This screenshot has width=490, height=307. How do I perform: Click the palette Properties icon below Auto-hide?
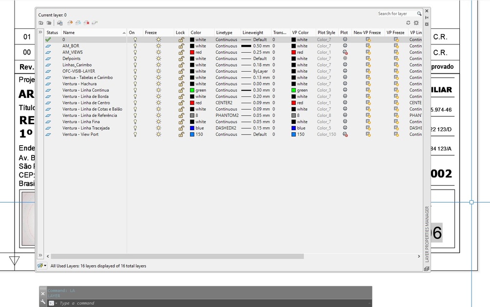pyautogui.click(x=427, y=24)
